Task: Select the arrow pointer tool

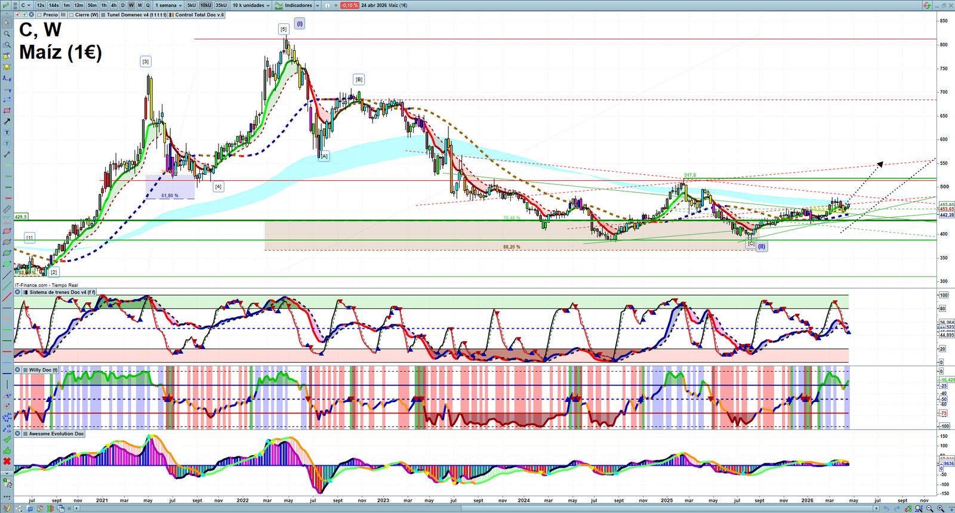Action: point(7,23)
